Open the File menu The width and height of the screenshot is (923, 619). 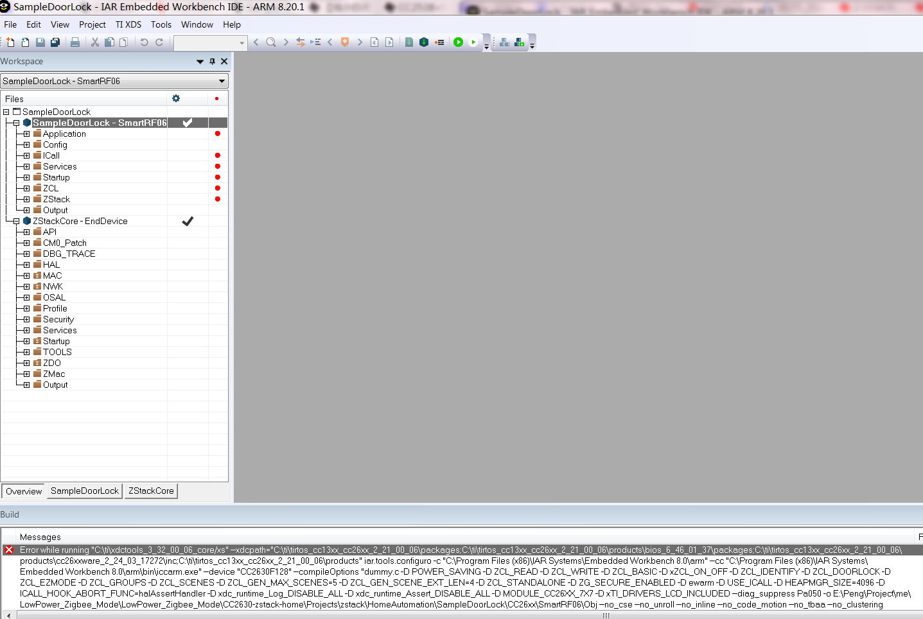pyautogui.click(x=10, y=24)
